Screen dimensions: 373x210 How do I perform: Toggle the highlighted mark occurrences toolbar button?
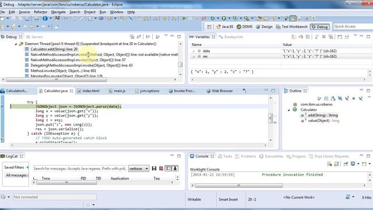pos(293,18)
